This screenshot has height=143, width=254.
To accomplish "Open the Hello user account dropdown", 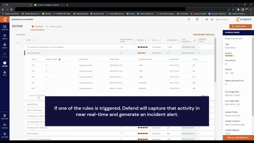I will click(x=222, y=19).
